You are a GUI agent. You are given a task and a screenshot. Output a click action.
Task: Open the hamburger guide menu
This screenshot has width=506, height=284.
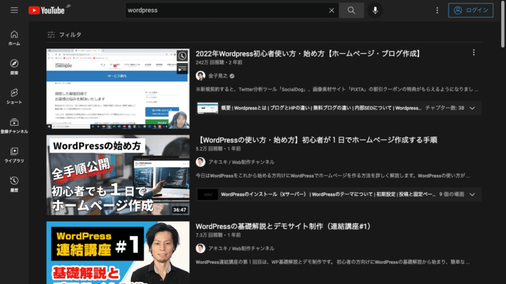(x=14, y=11)
